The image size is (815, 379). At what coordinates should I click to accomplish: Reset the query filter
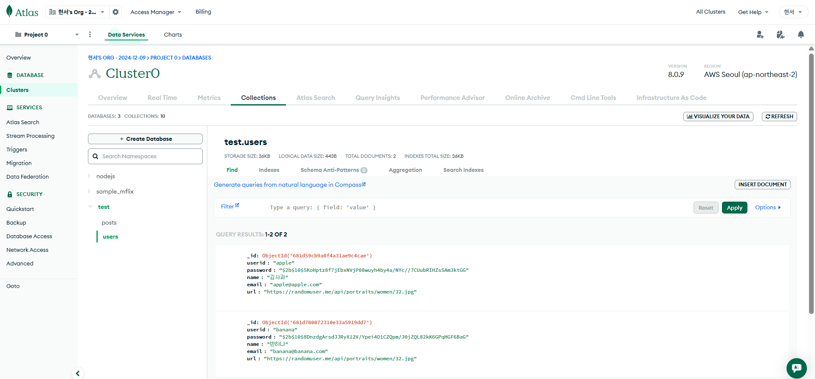click(706, 208)
